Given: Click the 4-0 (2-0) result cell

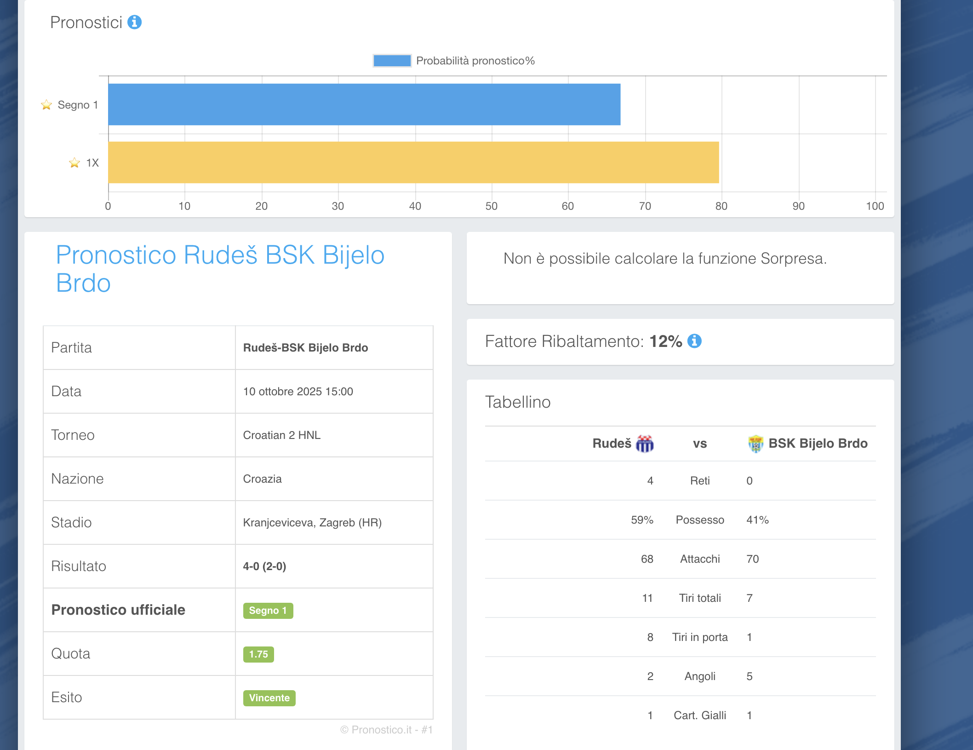Looking at the screenshot, I should pyautogui.click(x=264, y=566).
